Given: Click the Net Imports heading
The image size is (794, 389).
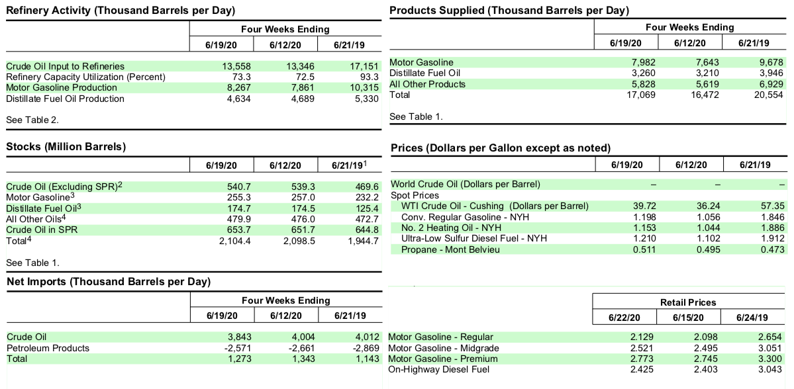Looking at the screenshot, I should (109, 282).
